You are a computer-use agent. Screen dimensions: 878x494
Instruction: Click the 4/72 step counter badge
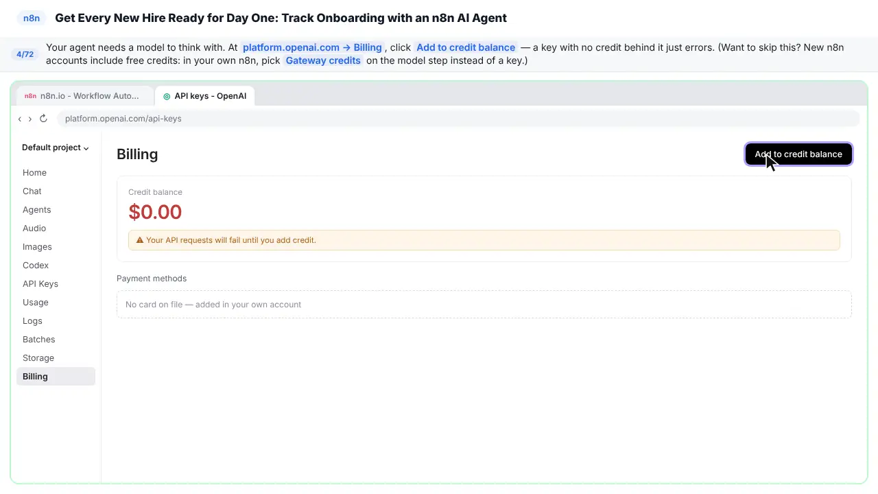[x=25, y=54]
